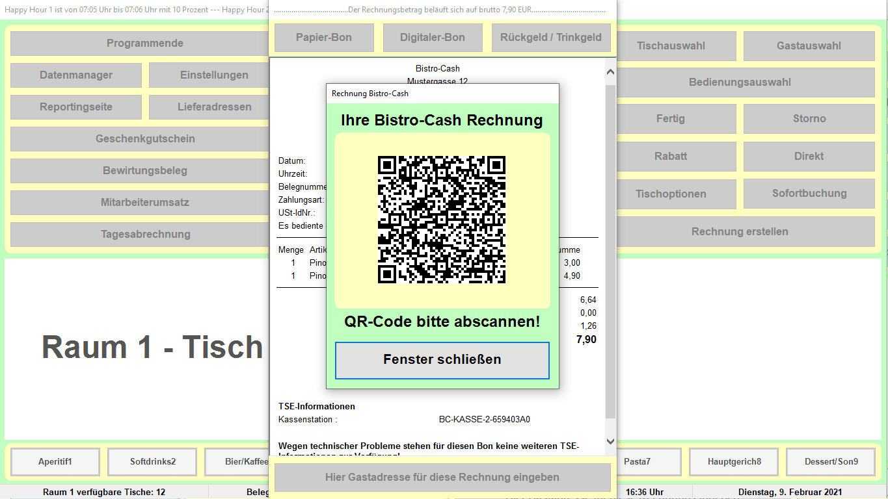Click the item price 4,90 on receipt
This screenshot has height=499, width=888.
tap(572, 276)
